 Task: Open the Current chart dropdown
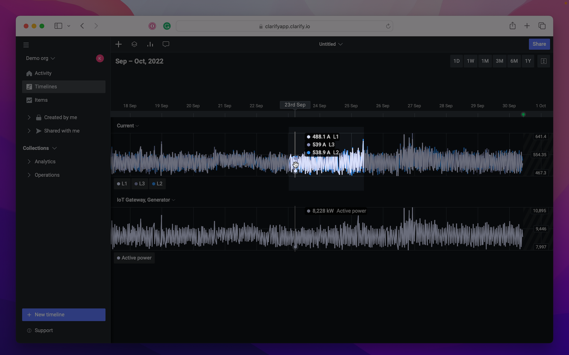point(128,126)
